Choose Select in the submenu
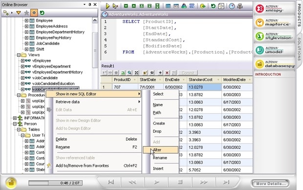Screen dimensions: 303x190 pos(158,94)
